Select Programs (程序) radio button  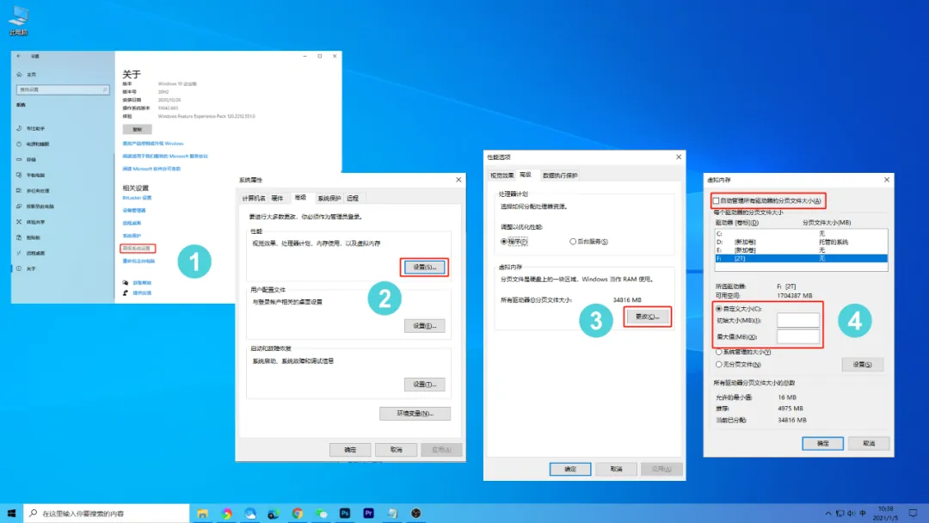(514, 242)
